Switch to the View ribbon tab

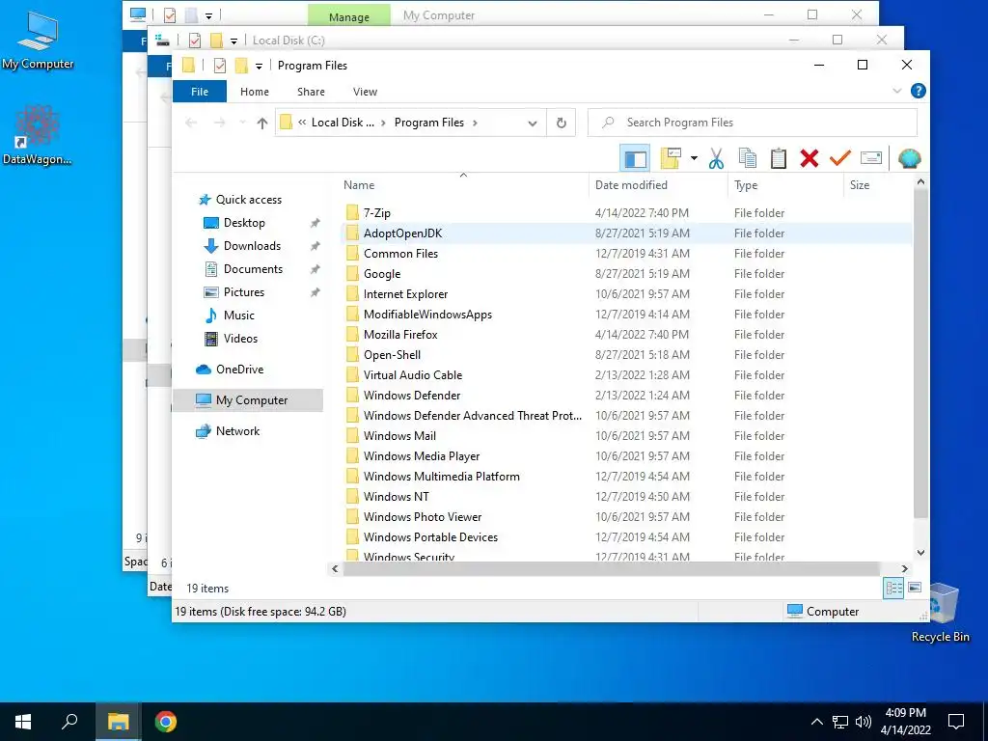tap(365, 92)
